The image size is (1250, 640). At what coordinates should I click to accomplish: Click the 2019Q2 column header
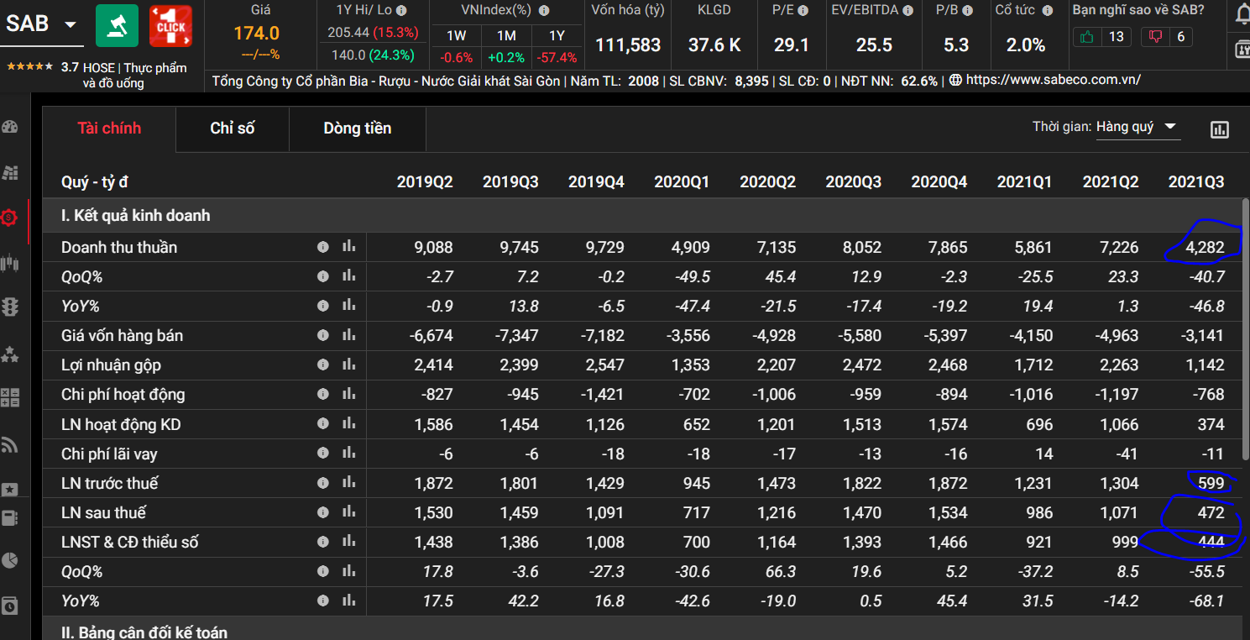[x=425, y=182]
